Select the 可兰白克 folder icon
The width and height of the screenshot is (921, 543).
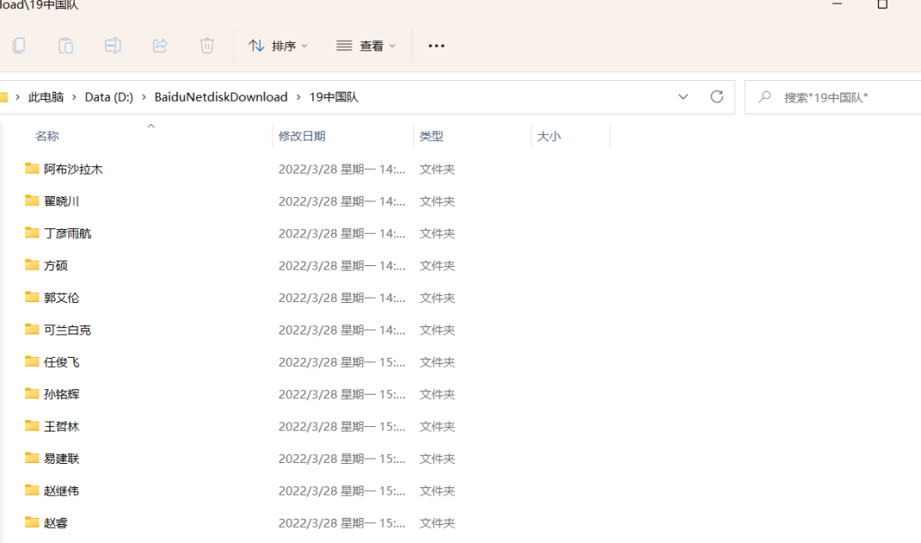tap(31, 329)
